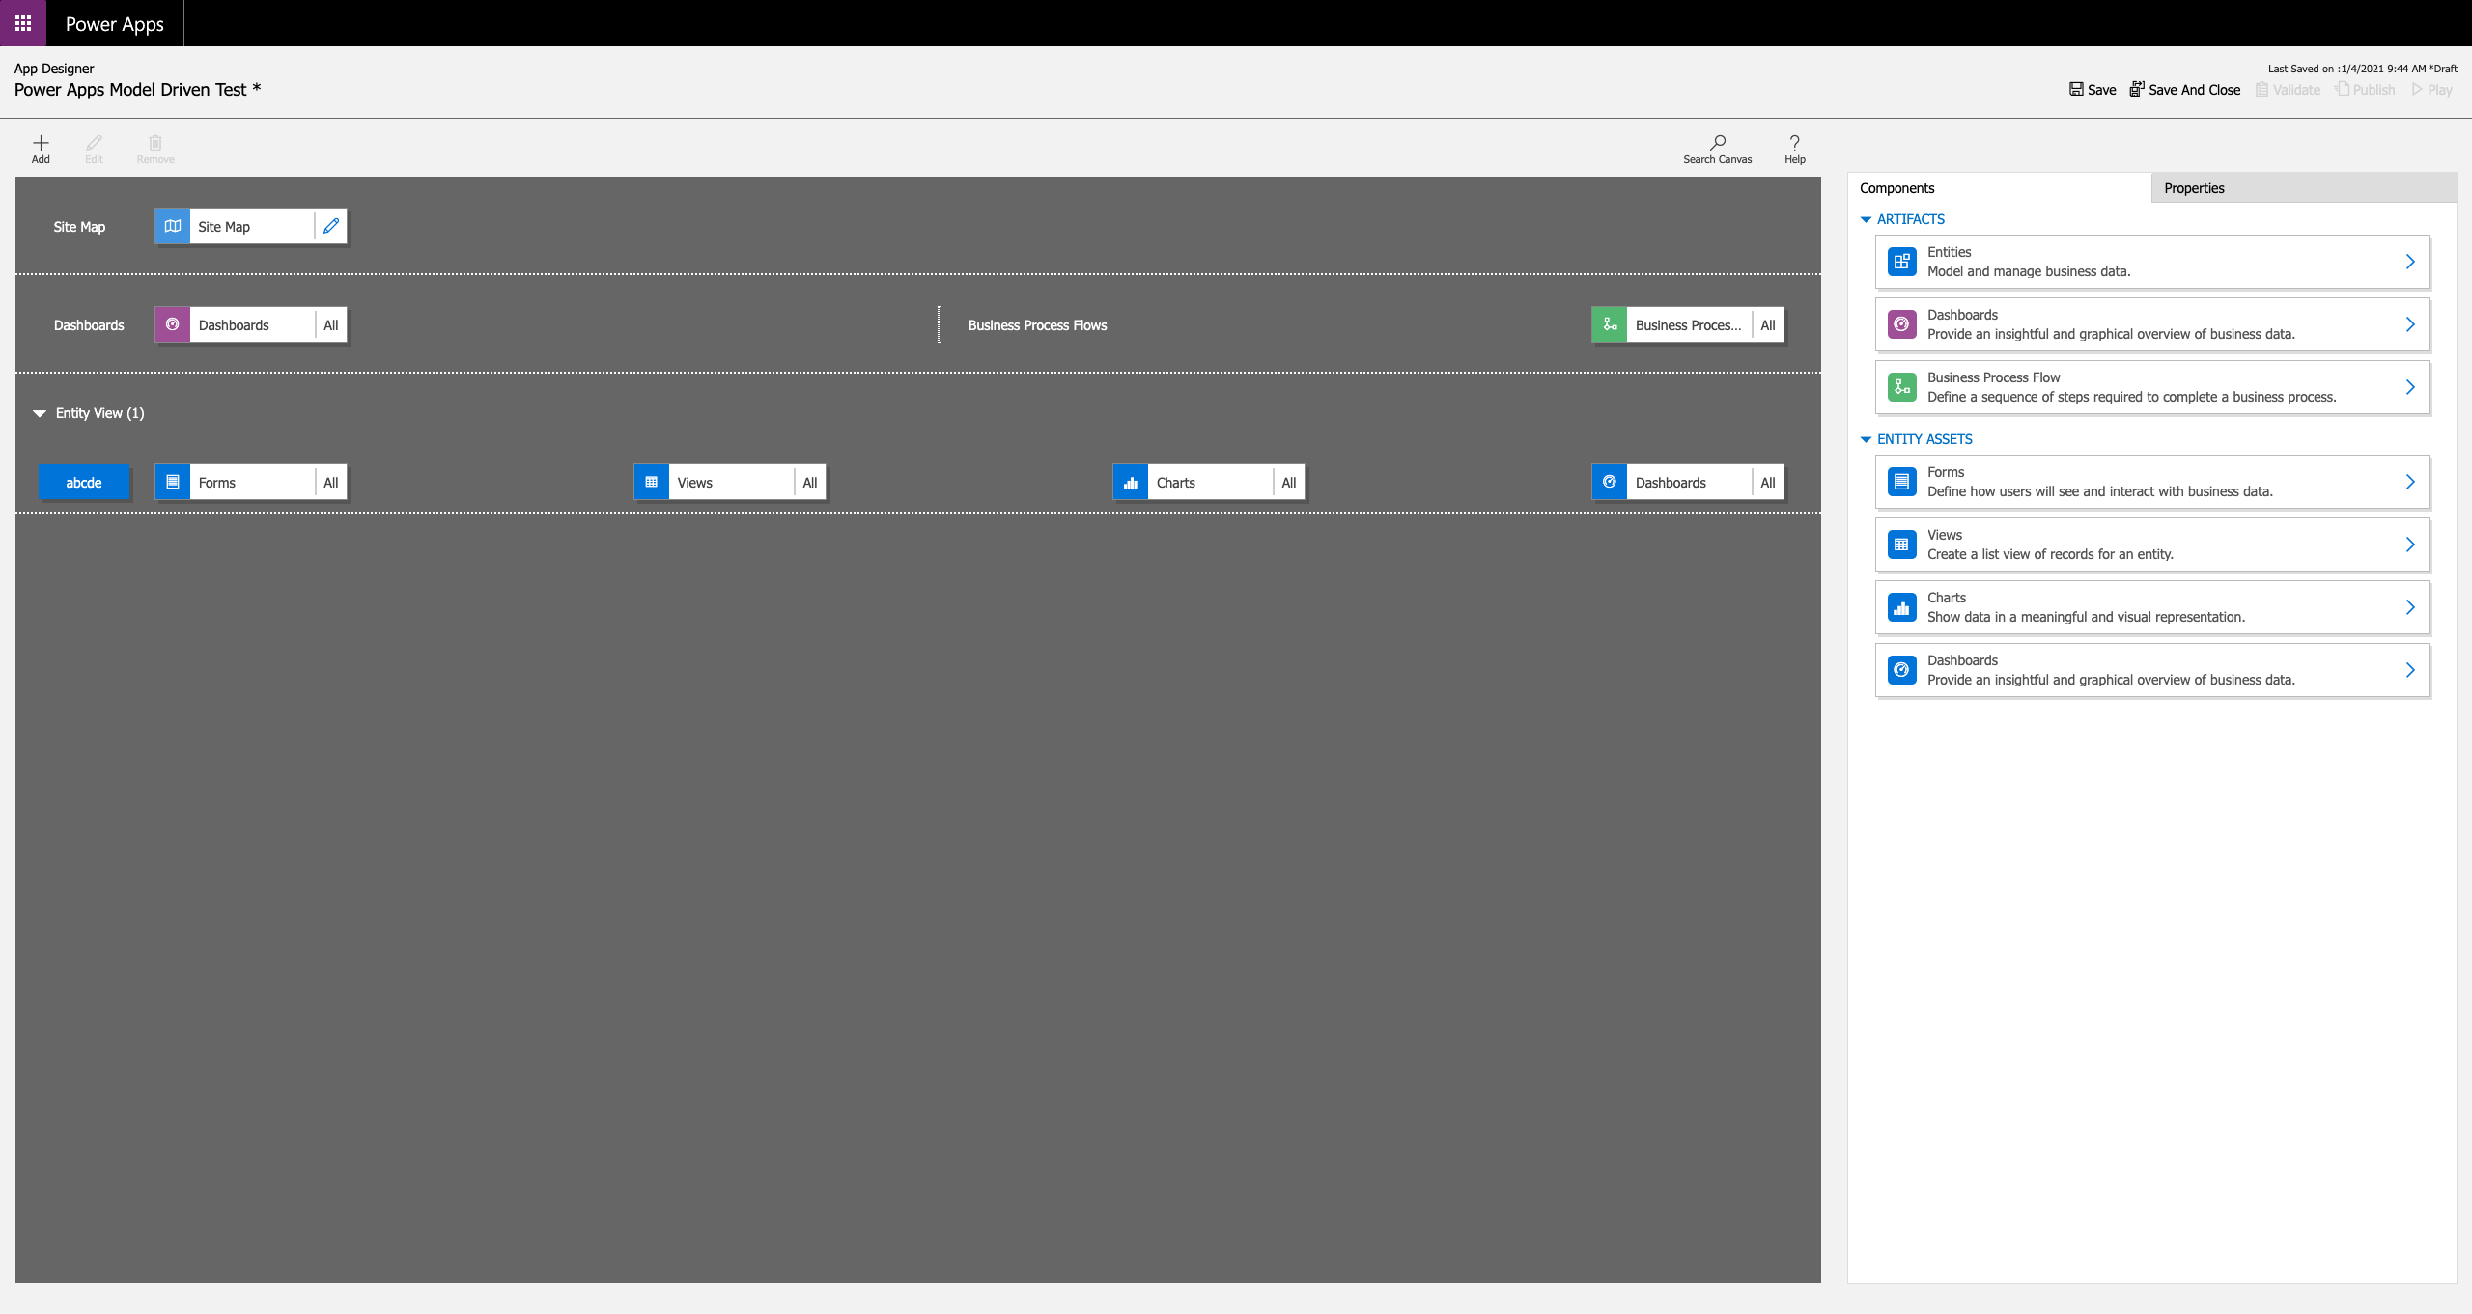Image resolution: width=2472 pixels, height=1314 pixels.
Task: Click the Help icon
Action: click(1793, 147)
